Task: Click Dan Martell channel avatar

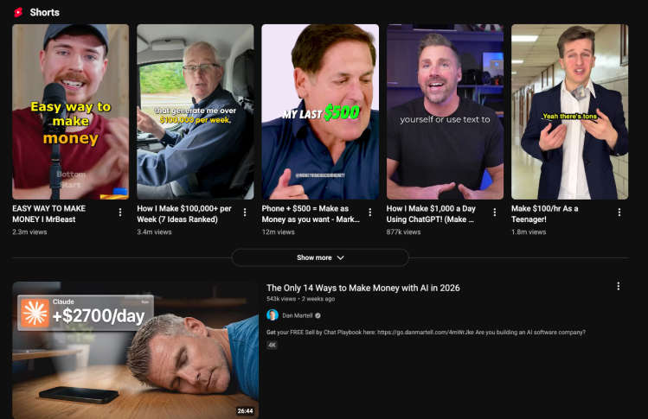Action: click(273, 315)
